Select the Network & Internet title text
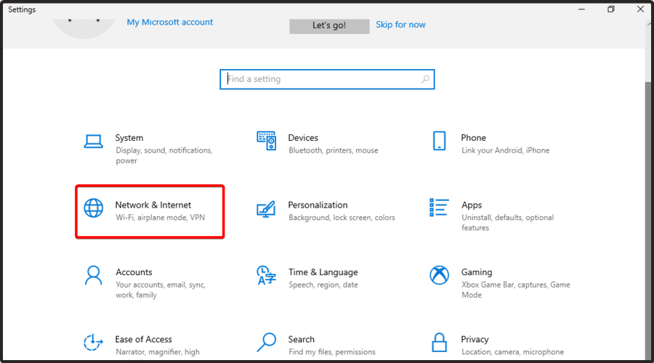The image size is (654, 363). point(153,205)
